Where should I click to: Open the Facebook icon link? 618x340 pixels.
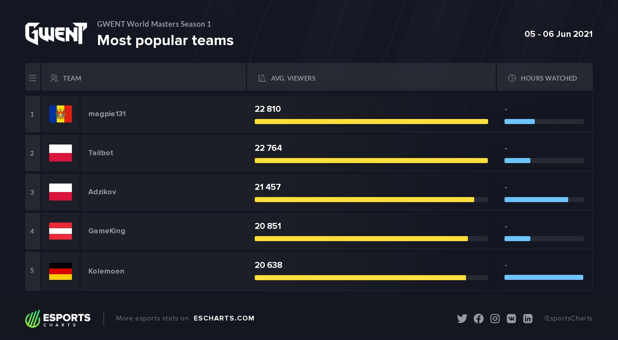coord(478,319)
